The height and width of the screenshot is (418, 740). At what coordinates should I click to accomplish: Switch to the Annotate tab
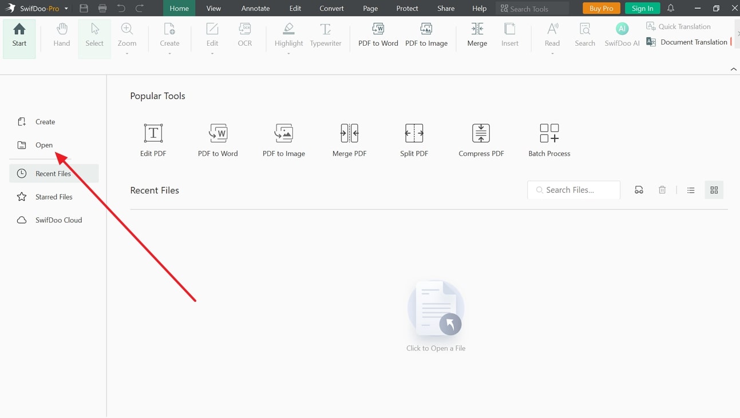[255, 9]
